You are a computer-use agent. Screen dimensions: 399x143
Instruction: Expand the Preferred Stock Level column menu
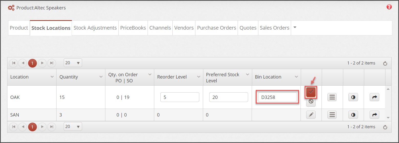tap(248, 74)
